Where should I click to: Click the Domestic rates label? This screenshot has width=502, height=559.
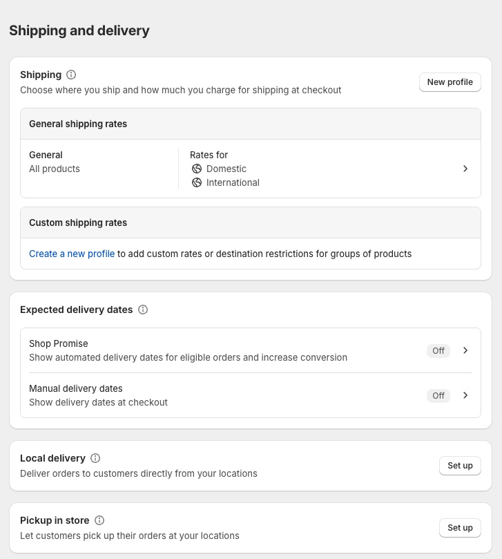tap(226, 169)
